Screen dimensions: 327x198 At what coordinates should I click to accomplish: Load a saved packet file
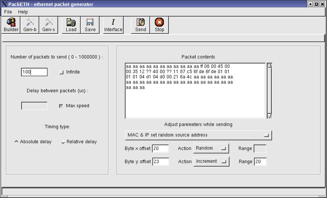(x=71, y=25)
